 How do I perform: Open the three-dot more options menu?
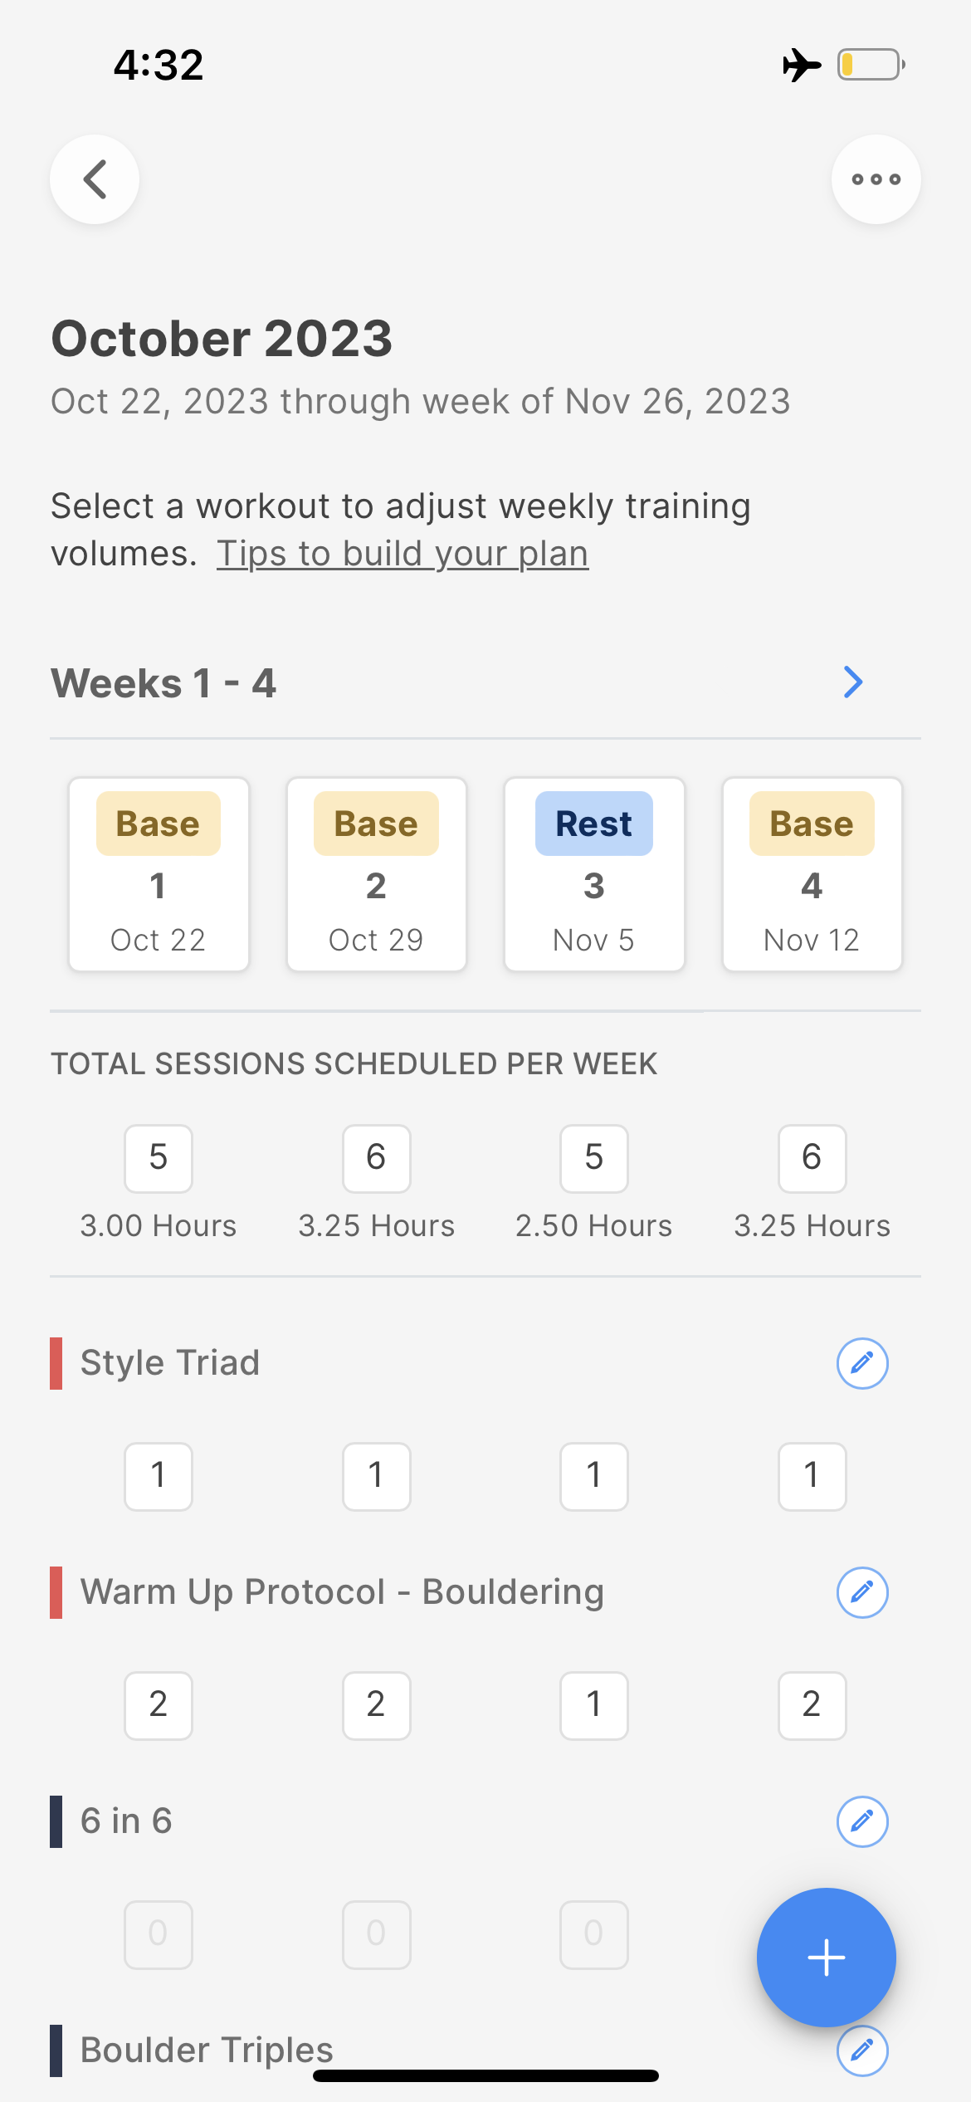pos(876,179)
